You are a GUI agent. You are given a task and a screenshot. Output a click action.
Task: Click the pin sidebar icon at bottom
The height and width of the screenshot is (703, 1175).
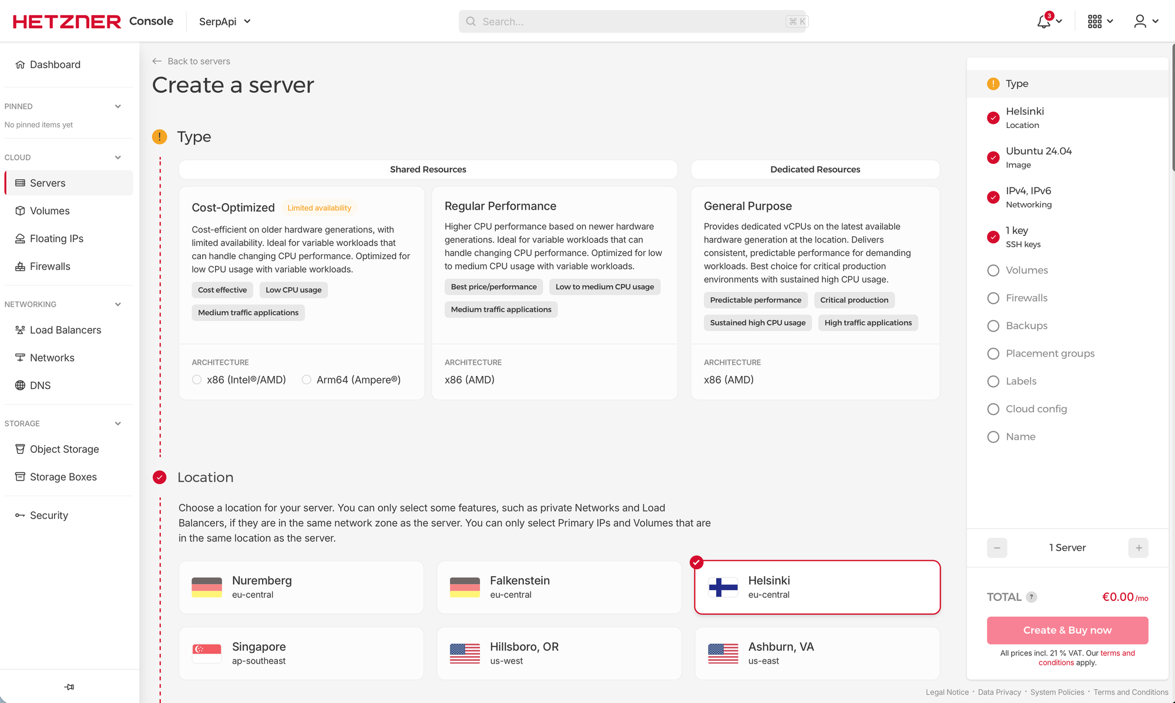coord(69,687)
